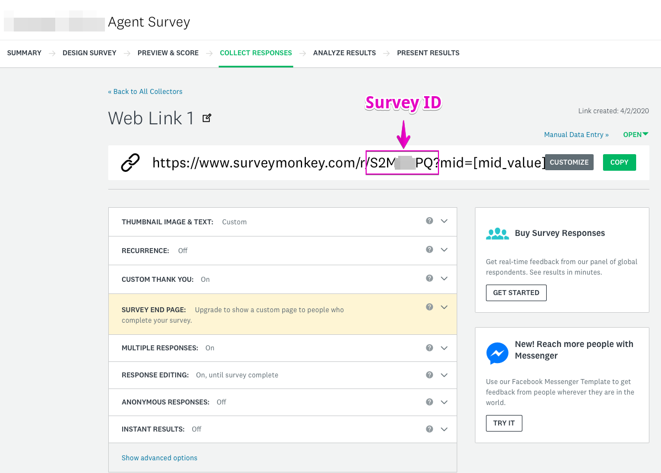Screen dimensions: 661x473
Task: Click Show advanced options link
Action: (x=160, y=458)
